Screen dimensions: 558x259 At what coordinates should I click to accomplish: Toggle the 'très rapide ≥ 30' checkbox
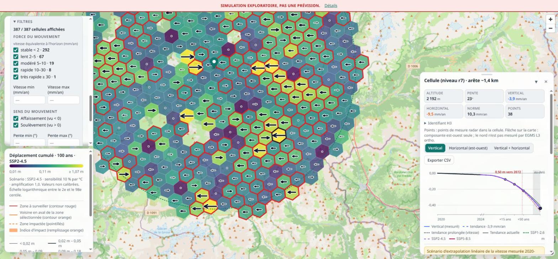16,77
